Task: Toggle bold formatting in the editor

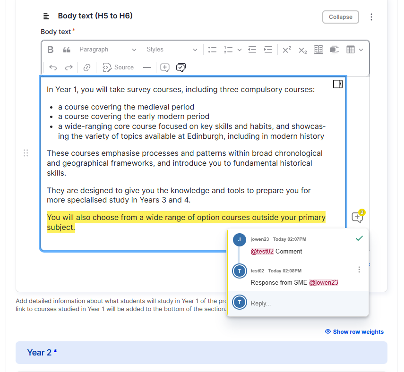Action: pyautogui.click(x=50, y=49)
